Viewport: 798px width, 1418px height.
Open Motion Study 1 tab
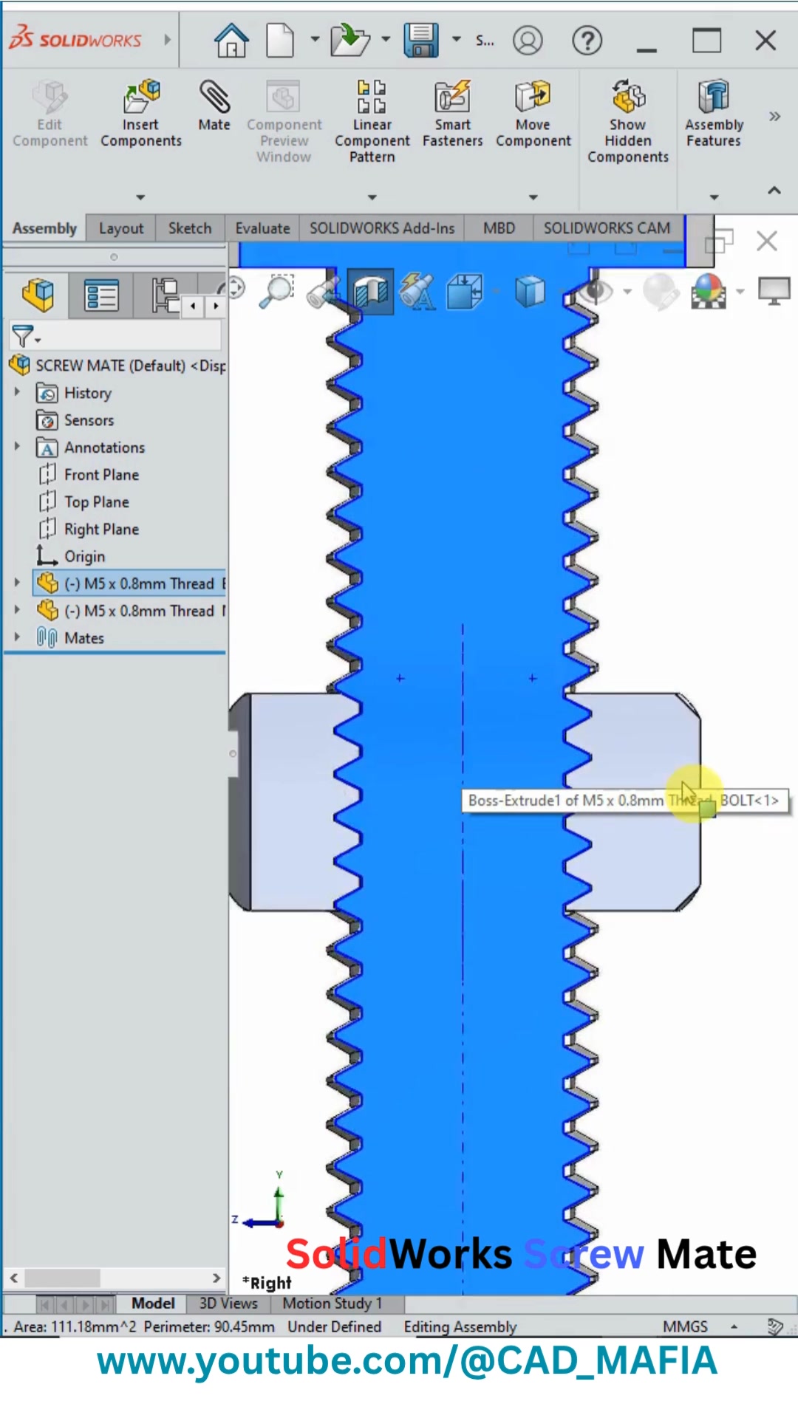pyautogui.click(x=332, y=1304)
